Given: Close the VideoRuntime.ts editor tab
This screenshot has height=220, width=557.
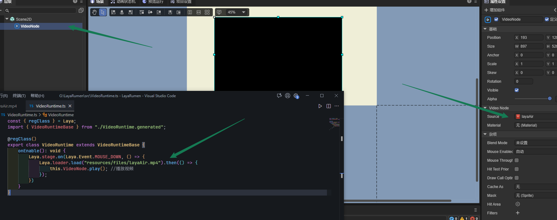Looking at the screenshot, I should pyautogui.click(x=70, y=106).
